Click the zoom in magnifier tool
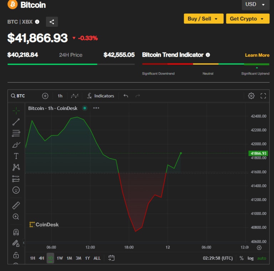 click(16, 217)
